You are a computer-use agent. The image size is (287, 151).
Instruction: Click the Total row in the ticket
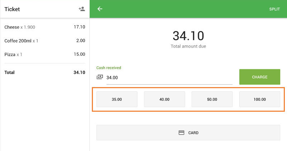[44, 72]
